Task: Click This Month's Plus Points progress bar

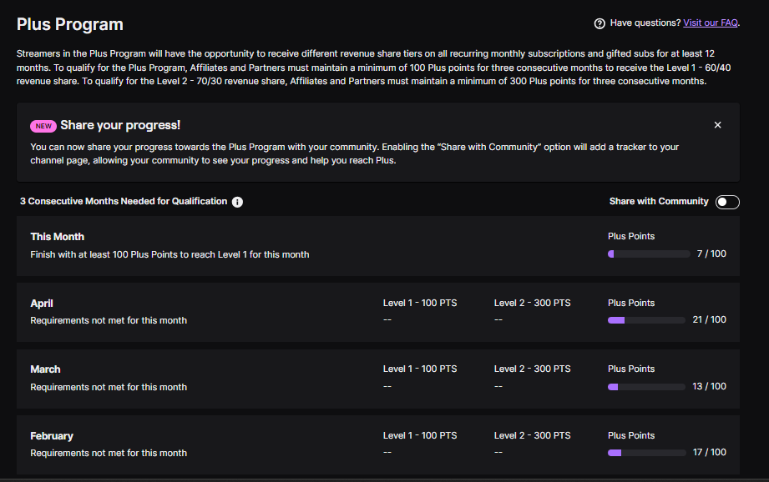Action: [x=649, y=254]
